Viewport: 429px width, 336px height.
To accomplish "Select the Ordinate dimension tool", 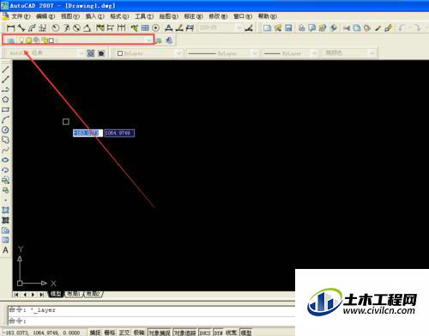I will tap(43, 28).
